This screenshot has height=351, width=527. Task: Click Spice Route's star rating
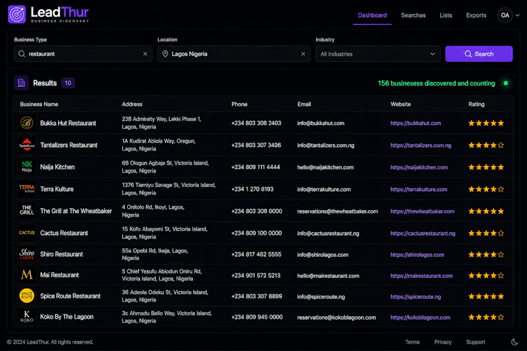click(x=486, y=296)
